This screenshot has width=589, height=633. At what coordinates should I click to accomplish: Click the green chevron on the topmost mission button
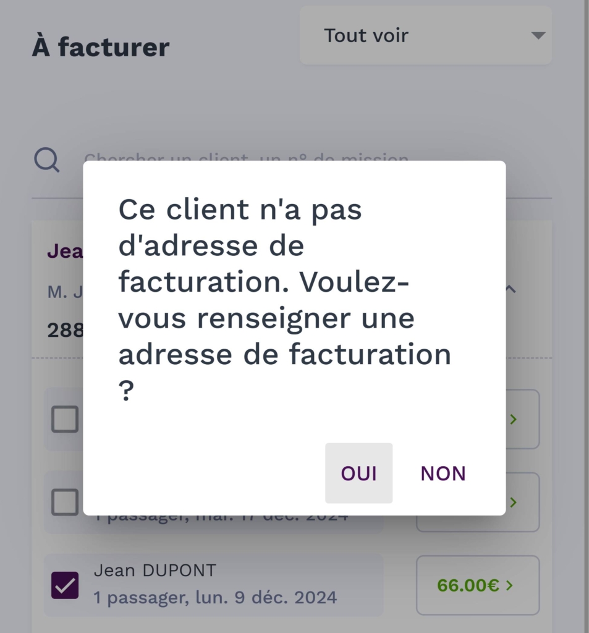tap(513, 419)
